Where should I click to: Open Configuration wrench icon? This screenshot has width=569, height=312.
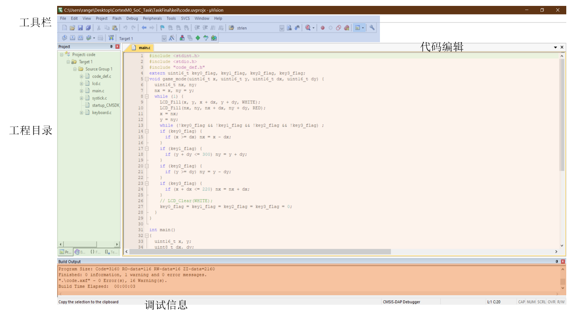pyautogui.click(x=372, y=28)
